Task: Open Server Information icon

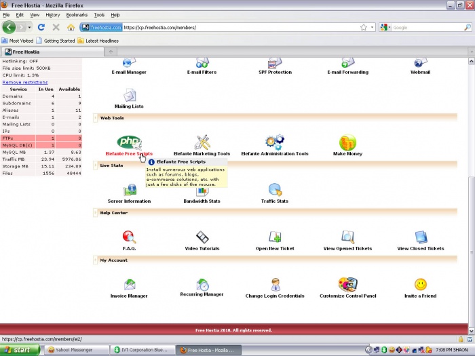Action: (129, 190)
